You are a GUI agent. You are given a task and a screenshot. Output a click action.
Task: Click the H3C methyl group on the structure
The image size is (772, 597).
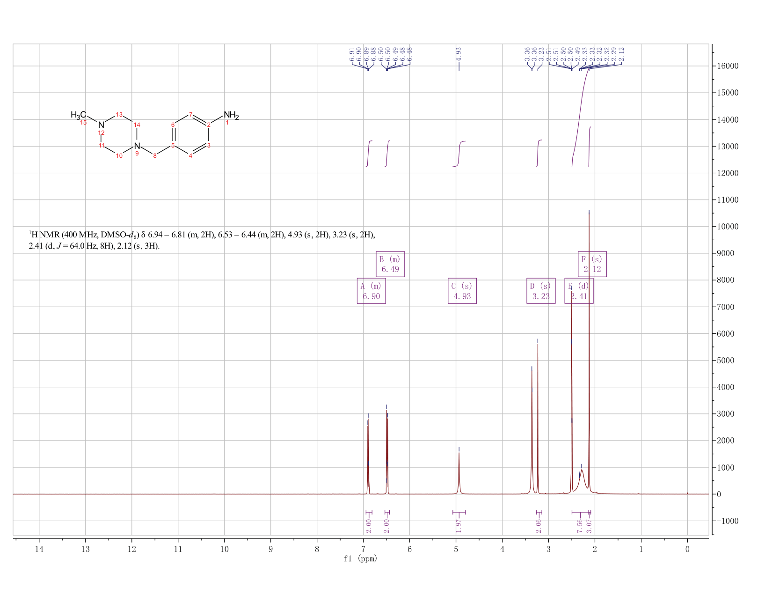coord(78,115)
